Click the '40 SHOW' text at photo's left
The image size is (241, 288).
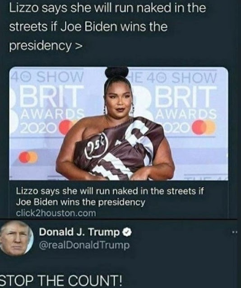tap(47, 77)
